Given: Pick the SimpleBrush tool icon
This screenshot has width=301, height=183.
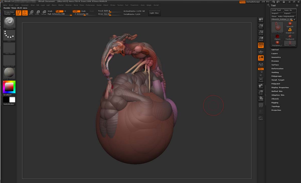Looking at the screenshot, I should (290, 30).
